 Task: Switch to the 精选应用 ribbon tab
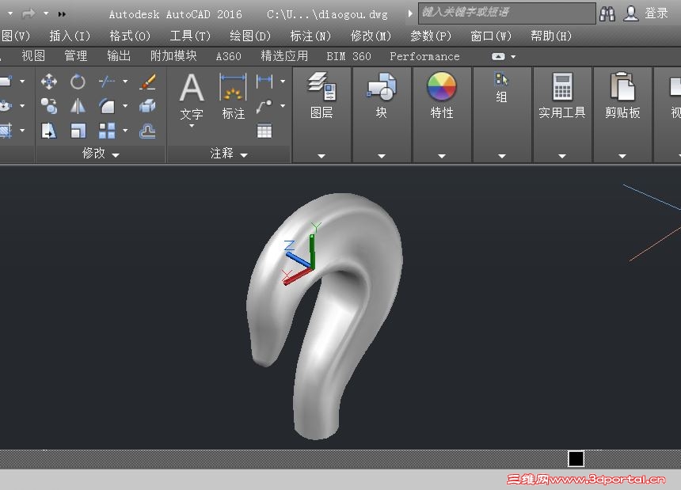284,56
